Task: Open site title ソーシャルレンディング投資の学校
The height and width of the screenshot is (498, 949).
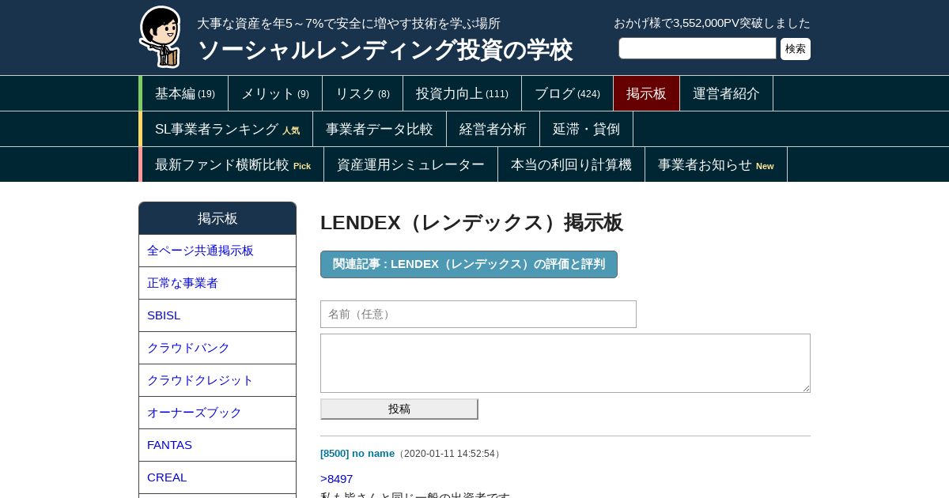Action: pyautogui.click(x=384, y=50)
